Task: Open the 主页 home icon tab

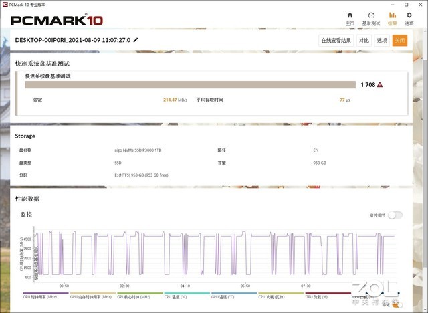Action: (x=350, y=19)
